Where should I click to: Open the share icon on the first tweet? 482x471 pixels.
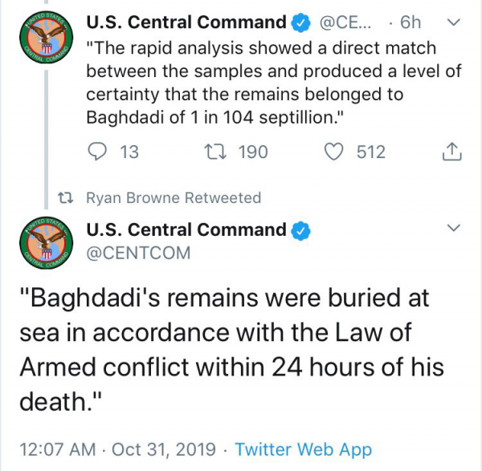[452, 152]
